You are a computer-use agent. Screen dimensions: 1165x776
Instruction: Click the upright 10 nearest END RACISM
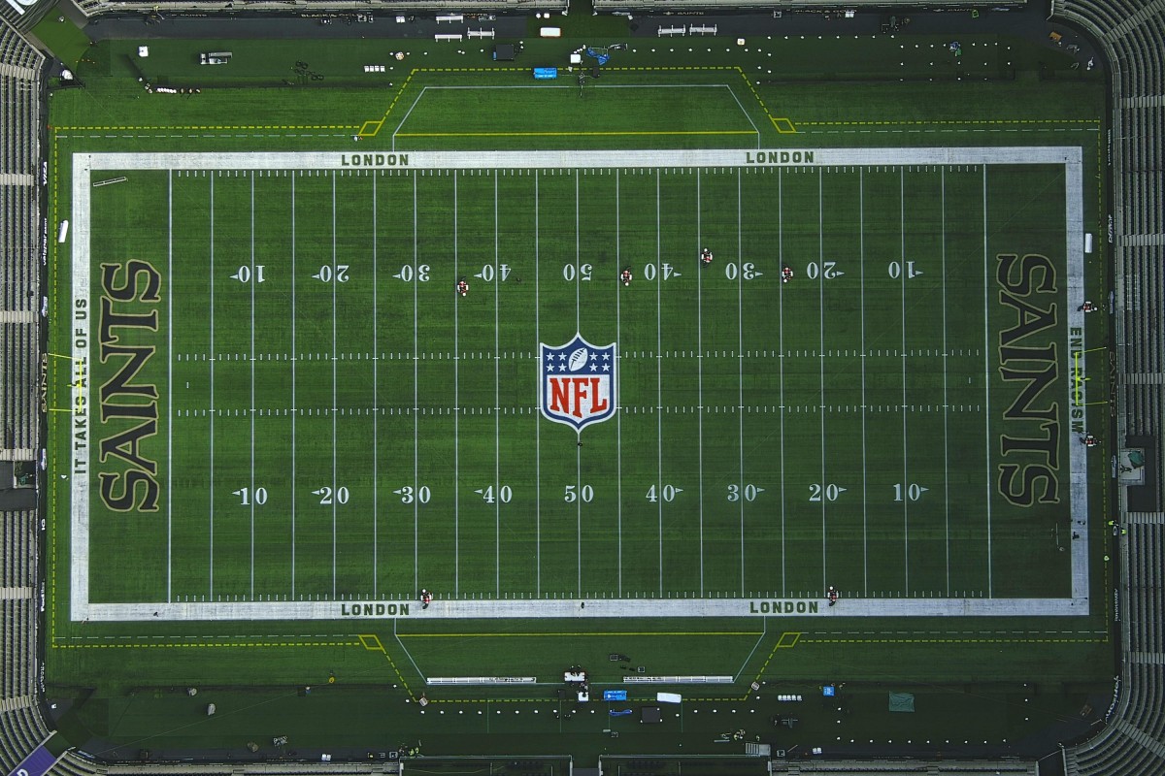pyautogui.click(x=909, y=493)
